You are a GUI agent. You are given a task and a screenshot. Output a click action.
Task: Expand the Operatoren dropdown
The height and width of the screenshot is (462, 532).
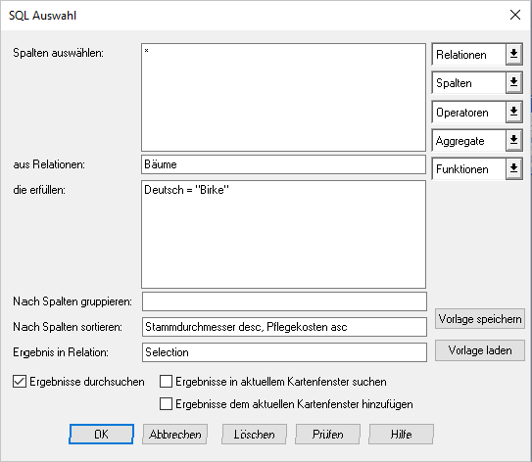pos(513,112)
